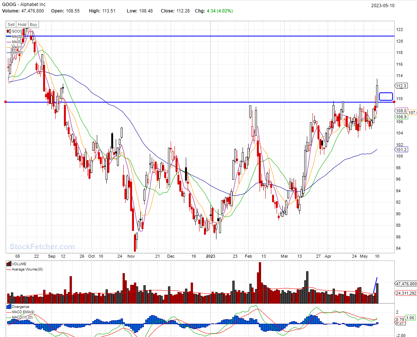Viewport: 417px width, 337px height.
Task: Click the 0.79 MACD EMA value tag
Action: coord(400,320)
